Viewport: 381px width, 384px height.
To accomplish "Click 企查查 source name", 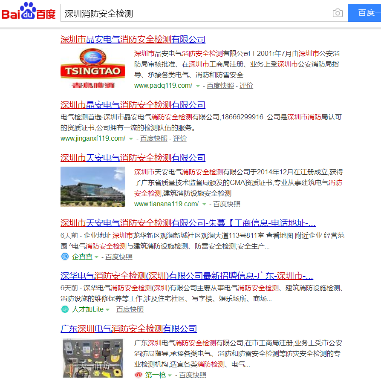I will [82, 257].
